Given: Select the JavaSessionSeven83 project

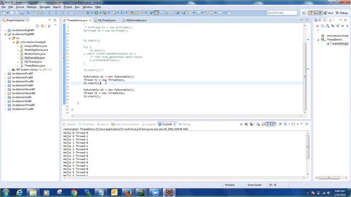Looking at the screenshot, I should [23, 89].
